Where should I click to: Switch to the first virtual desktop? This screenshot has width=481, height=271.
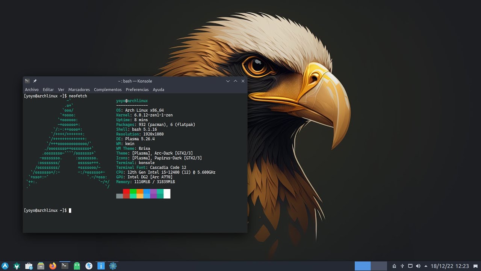pyautogui.click(x=363, y=266)
